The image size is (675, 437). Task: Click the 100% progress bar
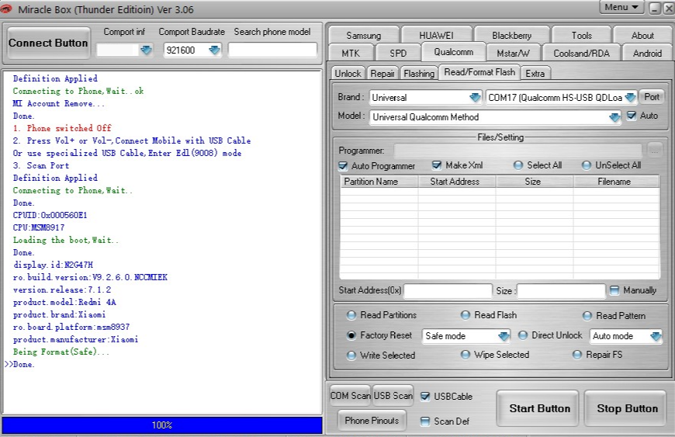pos(162,425)
